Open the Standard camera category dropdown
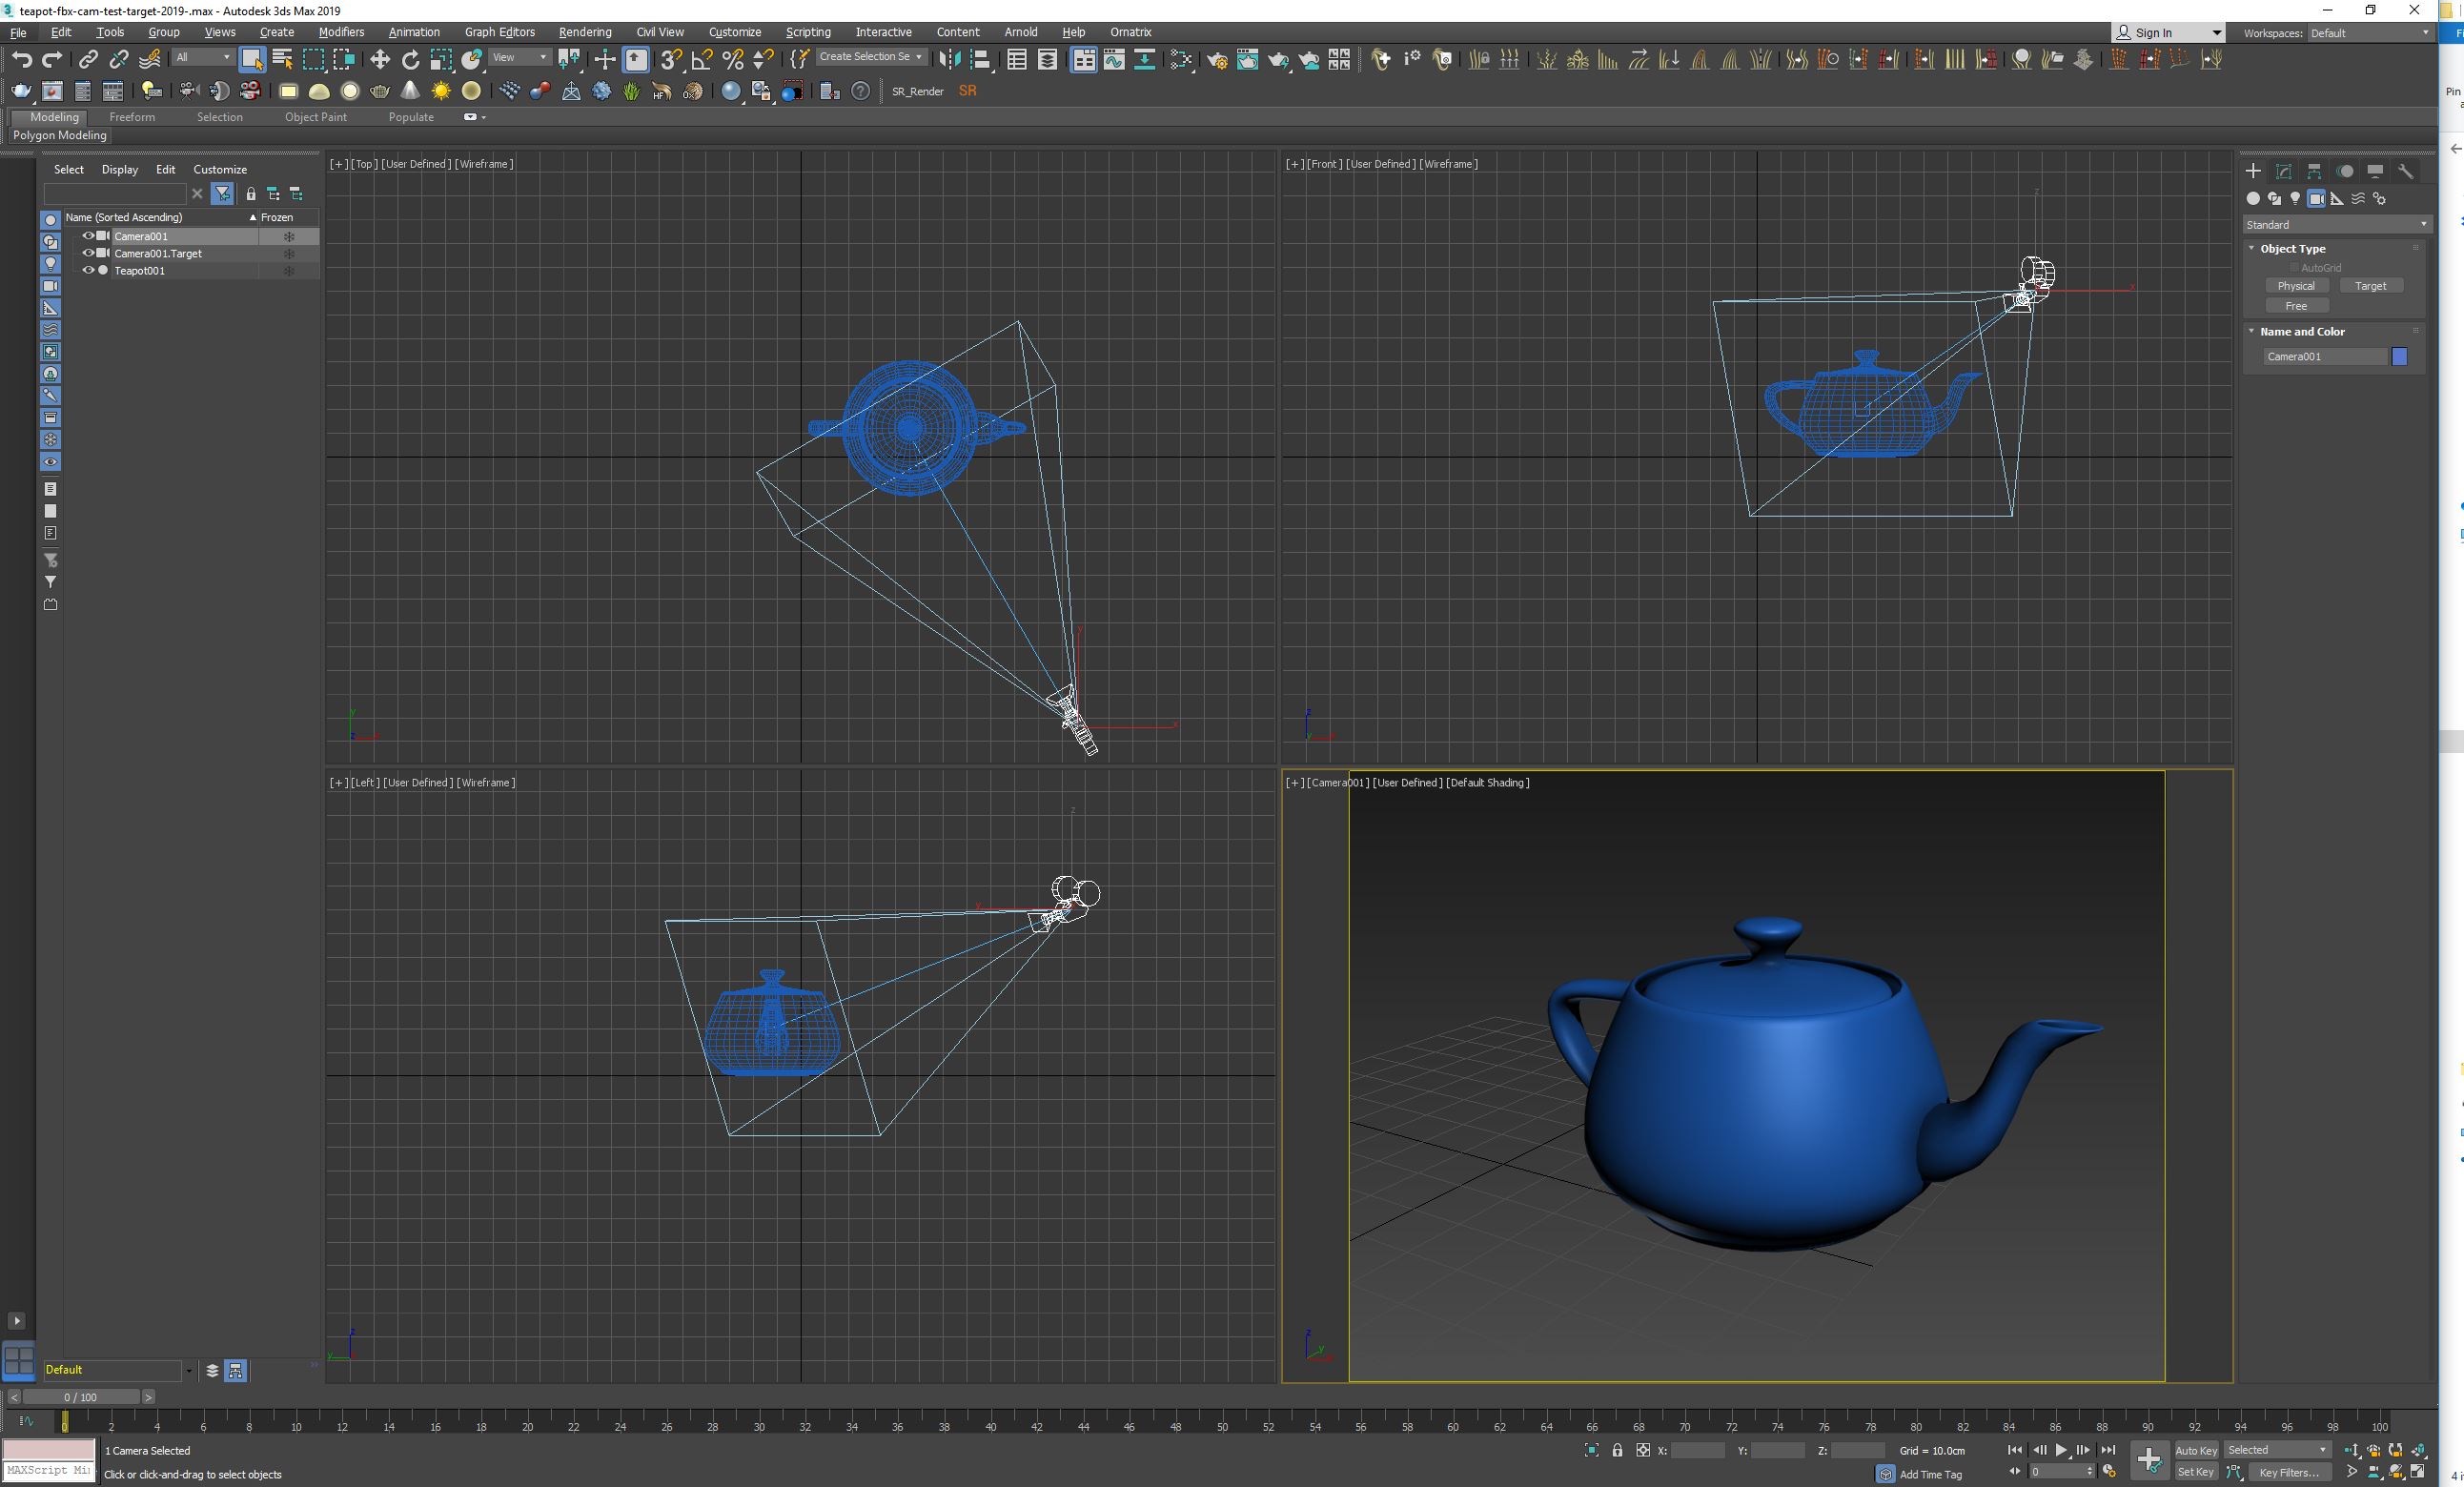This screenshot has width=2464, height=1487. point(2335,225)
